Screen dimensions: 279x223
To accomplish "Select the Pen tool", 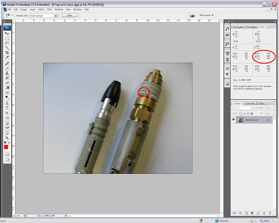I will 7,103.
